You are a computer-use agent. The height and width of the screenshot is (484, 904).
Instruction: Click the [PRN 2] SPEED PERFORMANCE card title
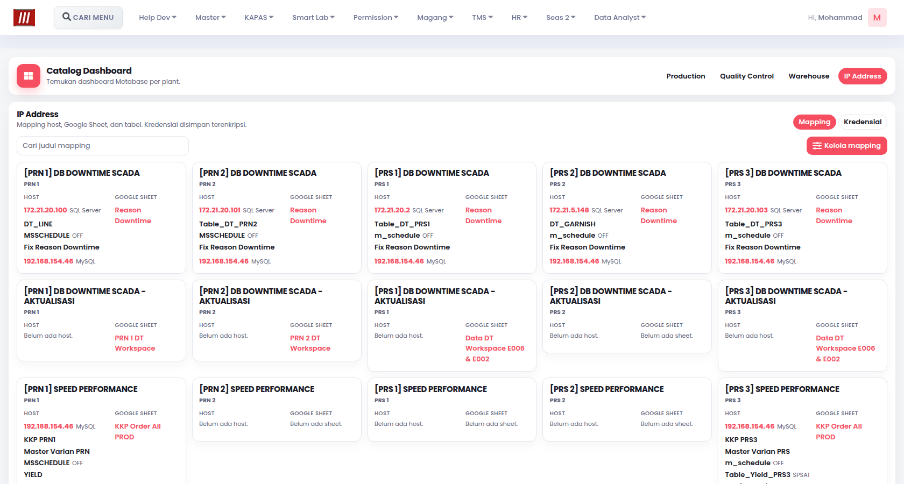(x=257, y=389)
